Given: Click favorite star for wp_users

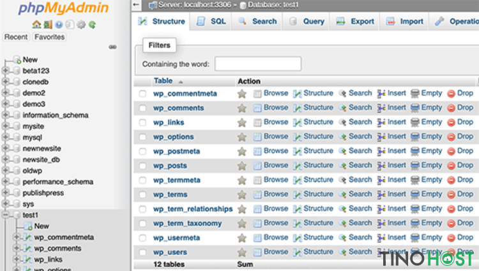Looking at the screenshot, I should click(x=242, y=252).
